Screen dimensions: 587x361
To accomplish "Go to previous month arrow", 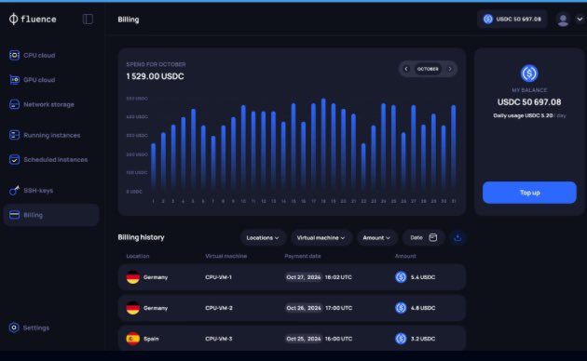I will click(x=406, y=69).
